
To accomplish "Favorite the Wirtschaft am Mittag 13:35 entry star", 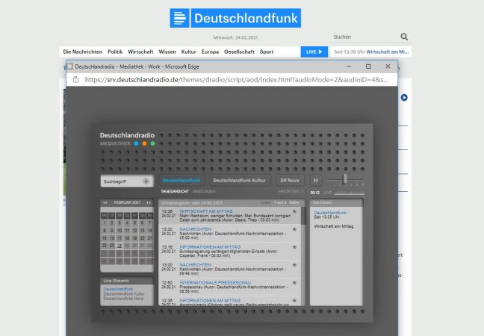I will [x=294, y=211].
